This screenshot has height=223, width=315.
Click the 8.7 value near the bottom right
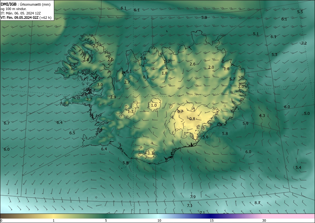click(x=257, y=203)
